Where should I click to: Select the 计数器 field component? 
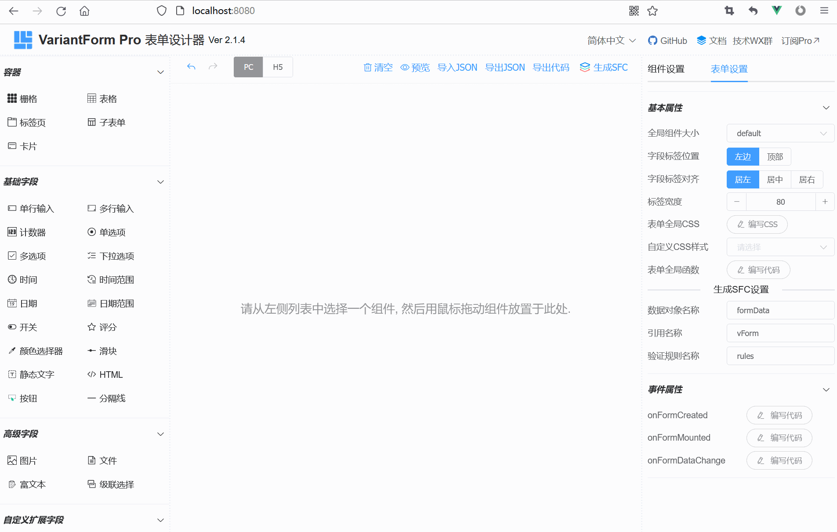pyautogui.click(x=32, y=232)
